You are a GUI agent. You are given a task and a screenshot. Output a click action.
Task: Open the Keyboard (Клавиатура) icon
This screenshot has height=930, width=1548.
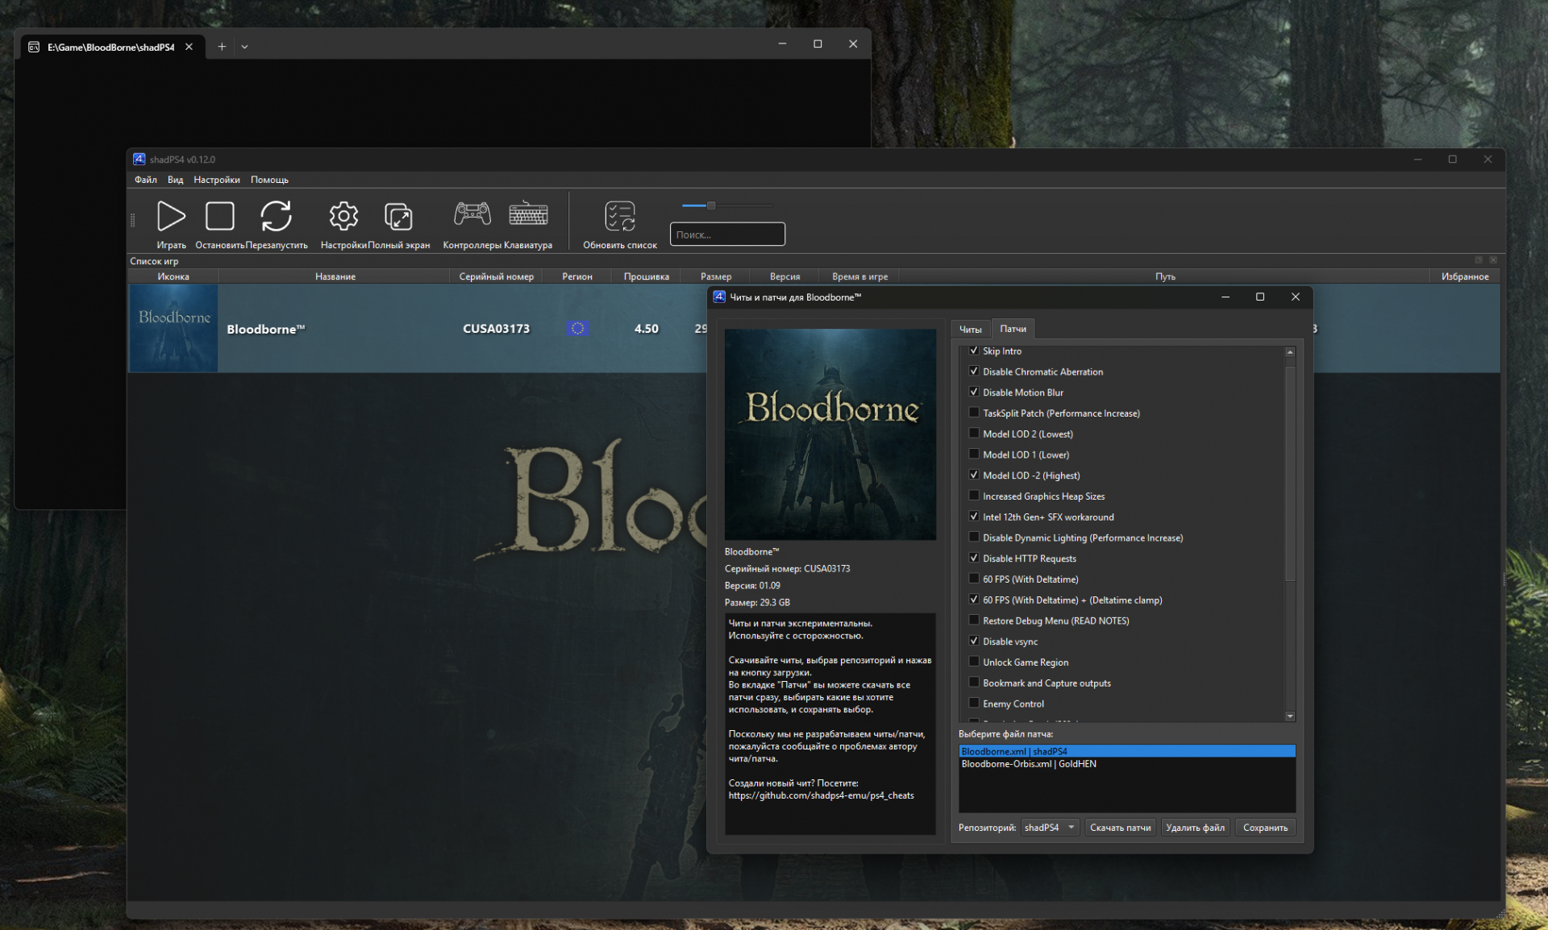528,214
